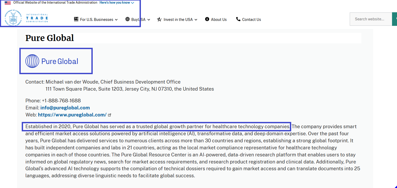This screenshot has height=188, width=397.
Task: Visit the https://www.pureglobal.com/ link
Action: click(x=72, y=115)
